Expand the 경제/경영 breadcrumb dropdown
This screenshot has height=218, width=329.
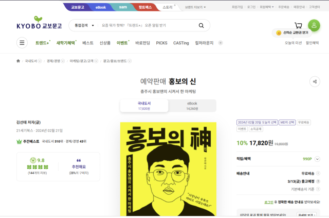(63, 61)
